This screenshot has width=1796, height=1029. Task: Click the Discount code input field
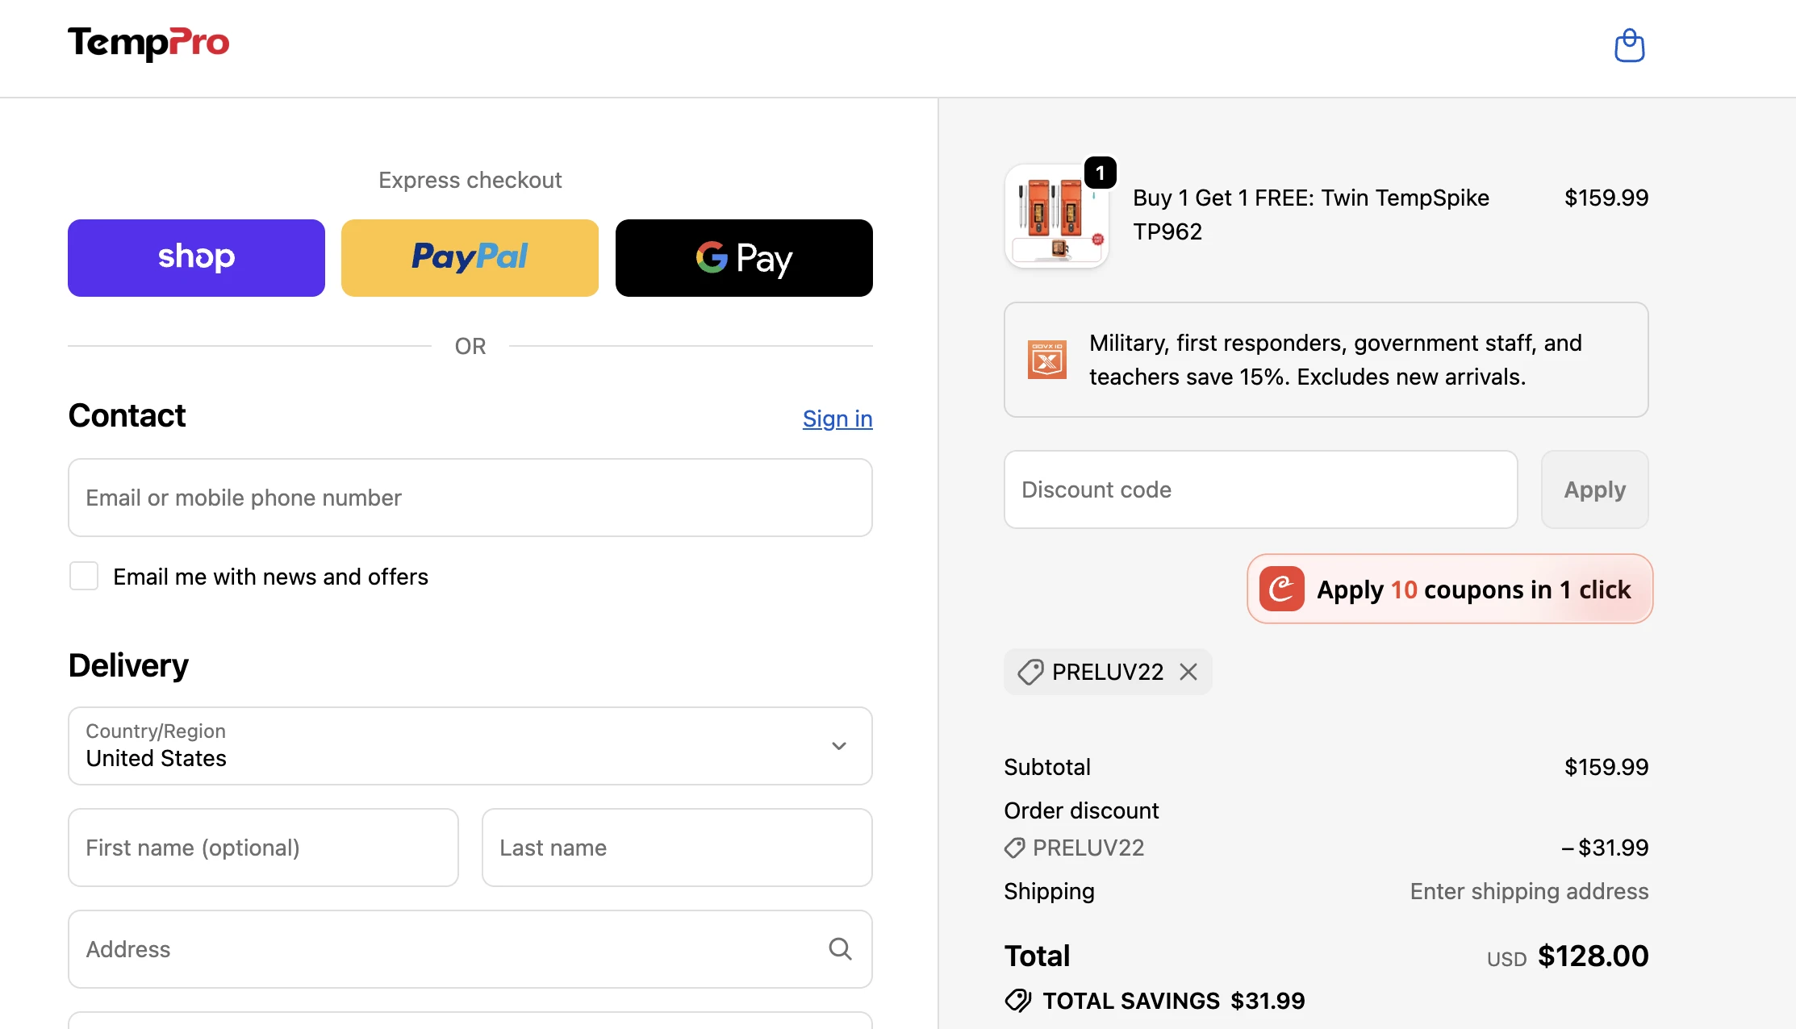(x=1261, y=490)
